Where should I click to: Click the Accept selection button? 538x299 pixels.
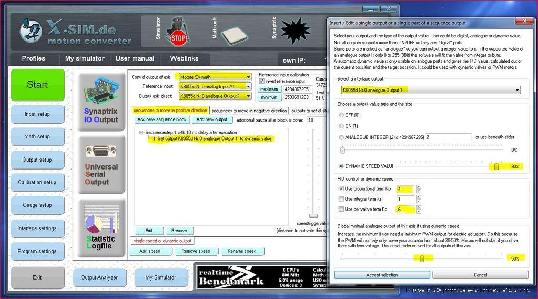tap(382, 275)
